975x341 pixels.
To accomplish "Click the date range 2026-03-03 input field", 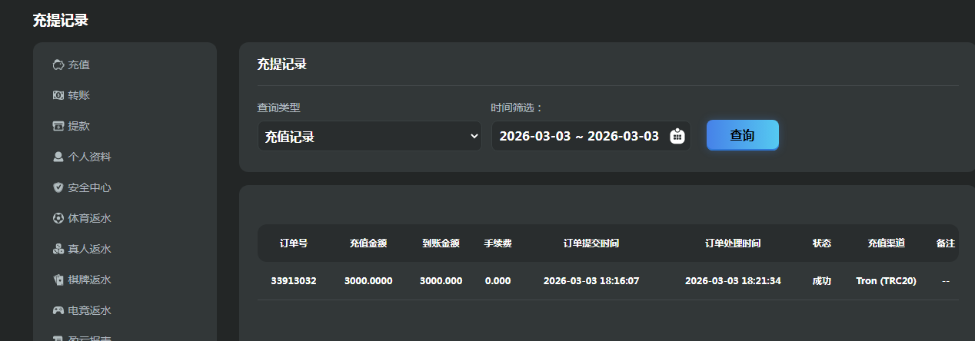I will click(579, 136).
